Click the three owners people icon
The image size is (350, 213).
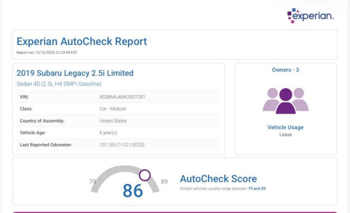tap(286, 101)
